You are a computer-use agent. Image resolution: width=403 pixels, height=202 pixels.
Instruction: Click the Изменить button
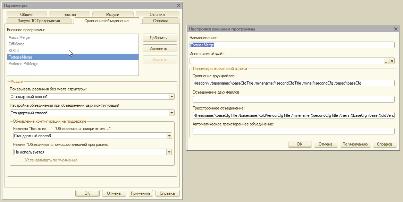click(160, 49)
